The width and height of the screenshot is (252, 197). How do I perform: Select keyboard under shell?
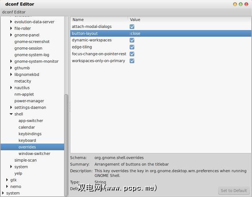[27, 140]
